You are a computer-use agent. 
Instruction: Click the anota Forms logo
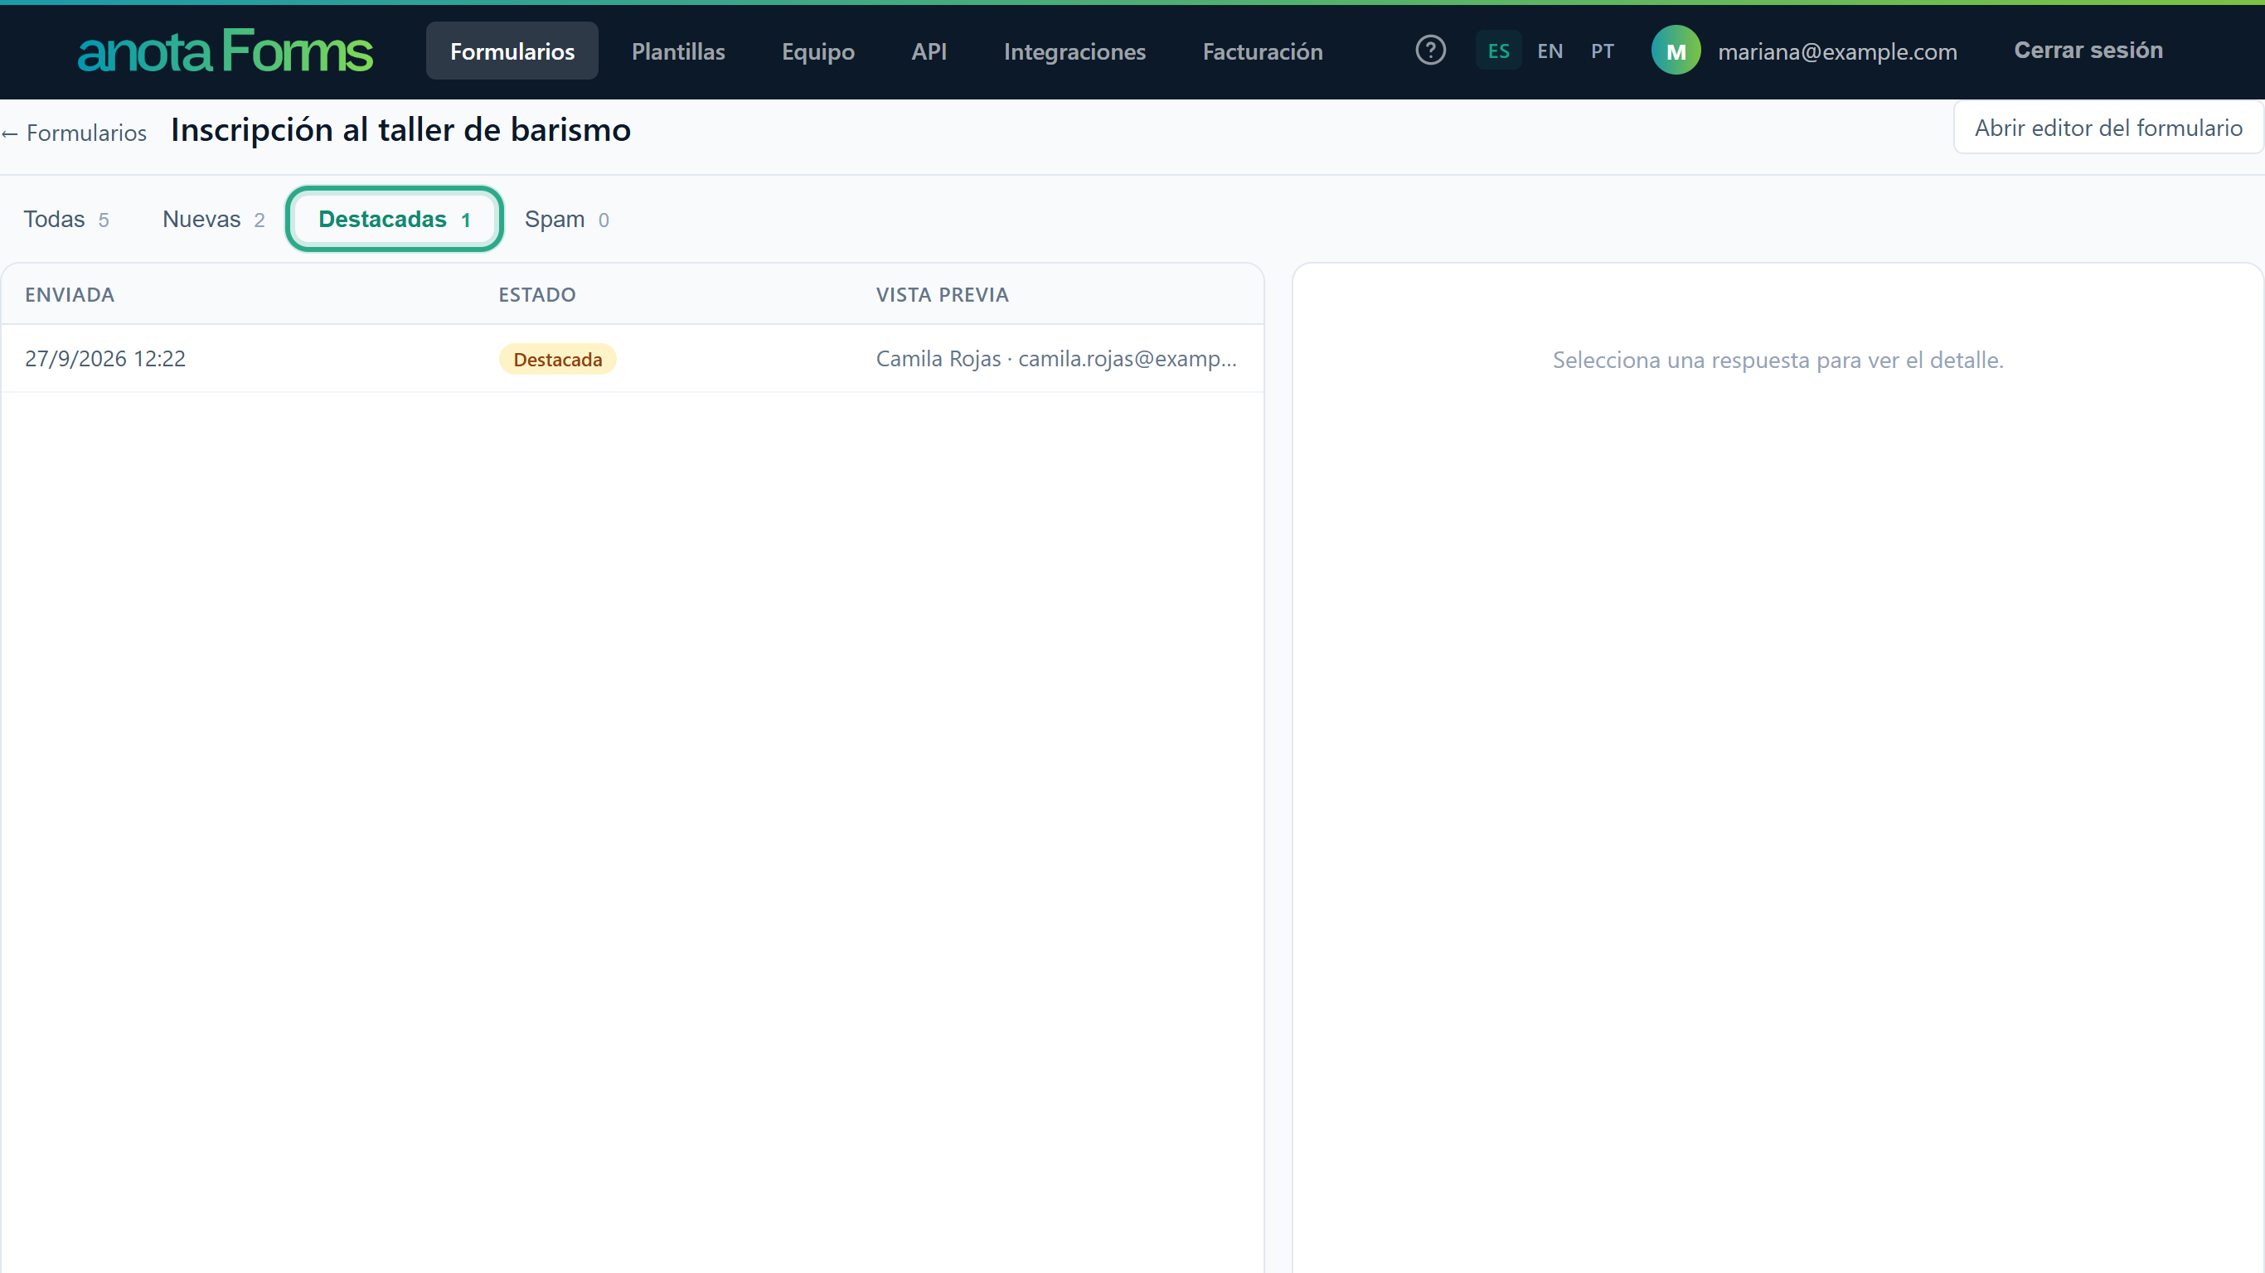[226, 51]
